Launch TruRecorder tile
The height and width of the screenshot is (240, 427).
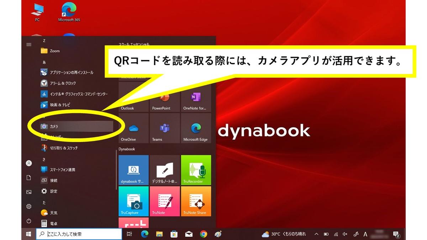196,170
